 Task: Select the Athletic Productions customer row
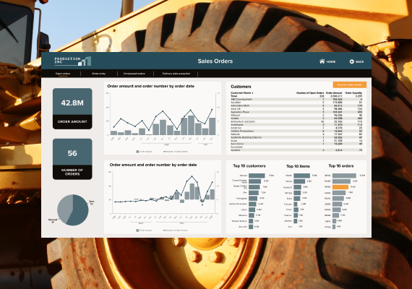[296, 131]
